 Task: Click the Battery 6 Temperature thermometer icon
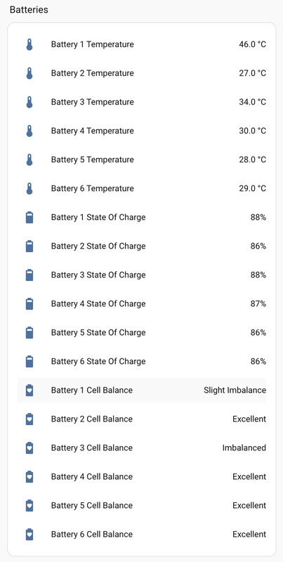pyautogui.click(x=29, y=188)
